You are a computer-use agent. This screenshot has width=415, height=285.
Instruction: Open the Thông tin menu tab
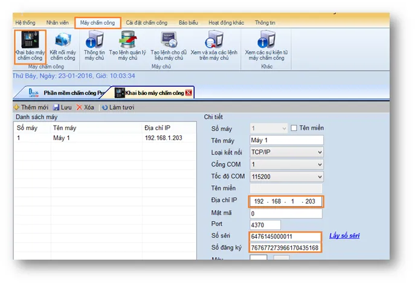[265, 23]
